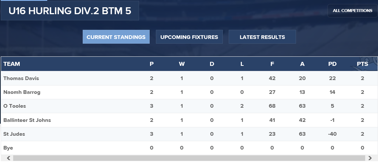Viewport: 378px width, 163px height.
Task: Click the U16 Hurling Div.2 Btm 5 title
Action: point(70,11)
